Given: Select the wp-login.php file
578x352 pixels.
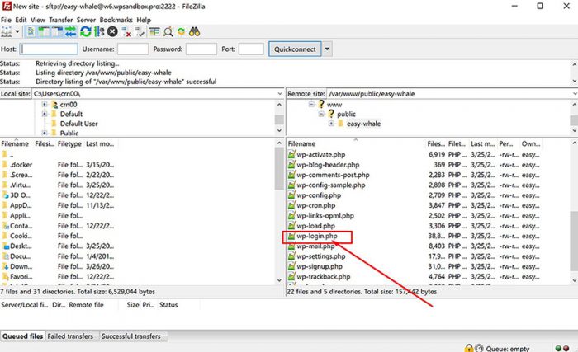Looking at the screenshot, I should coord(317,236).
